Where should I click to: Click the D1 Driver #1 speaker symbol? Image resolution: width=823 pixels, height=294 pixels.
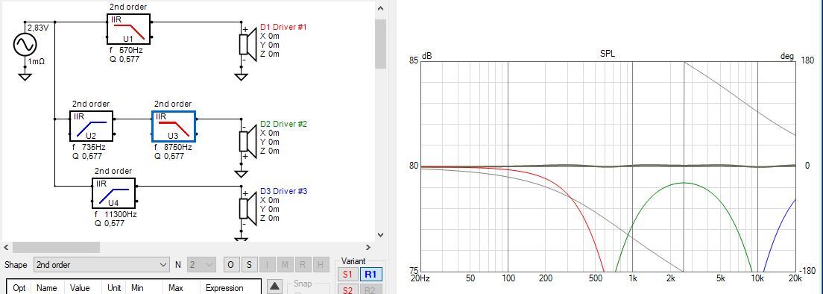247,45
